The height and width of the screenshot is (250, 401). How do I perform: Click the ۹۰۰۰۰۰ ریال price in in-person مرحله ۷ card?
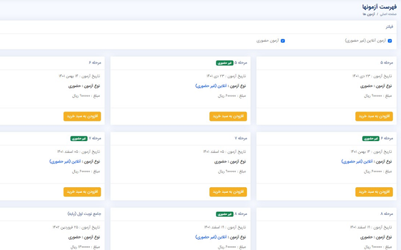coord(228,172)
